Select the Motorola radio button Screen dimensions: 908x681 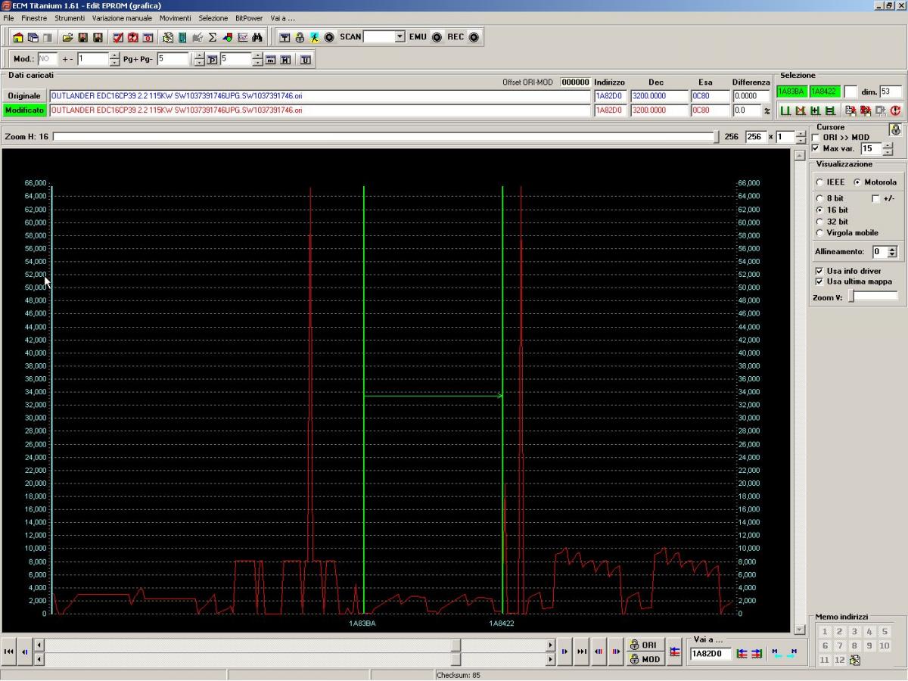click(x=857, y=182)
